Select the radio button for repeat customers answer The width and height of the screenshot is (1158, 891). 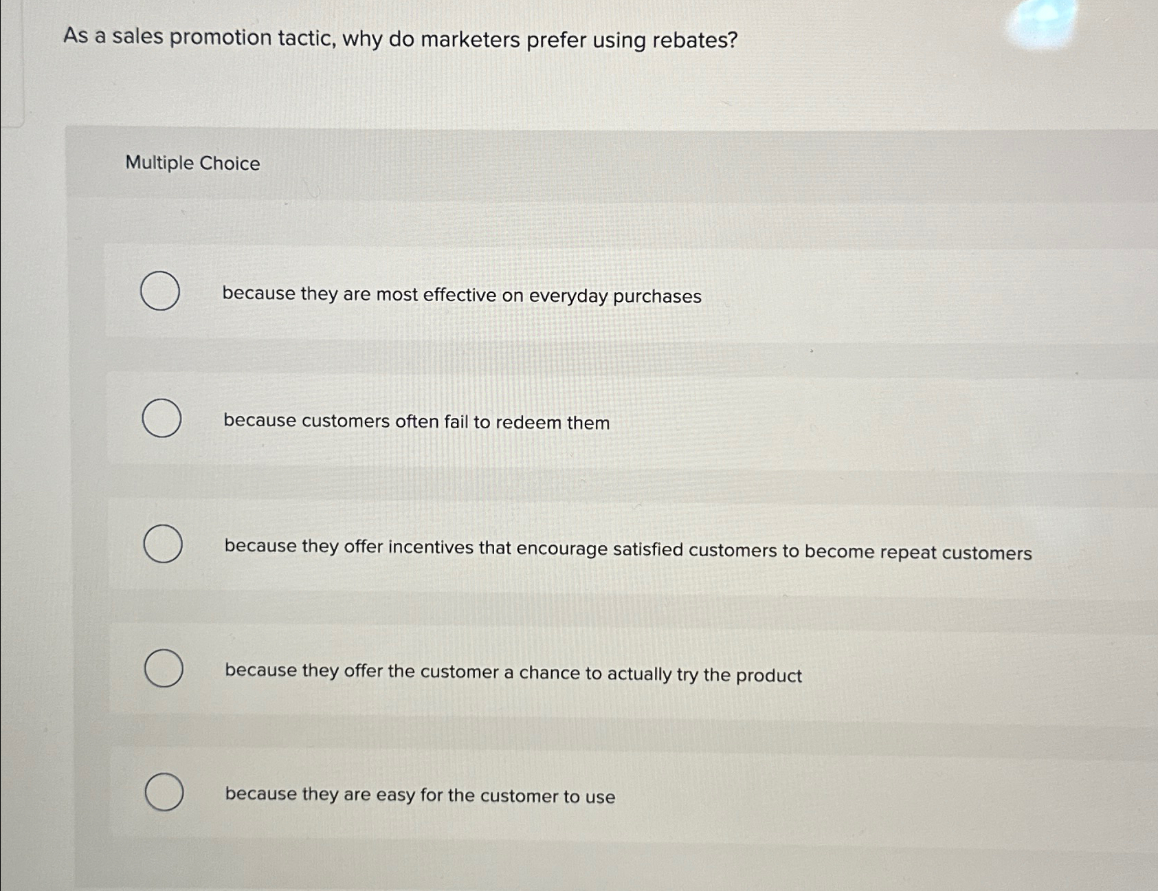[164, 544]
